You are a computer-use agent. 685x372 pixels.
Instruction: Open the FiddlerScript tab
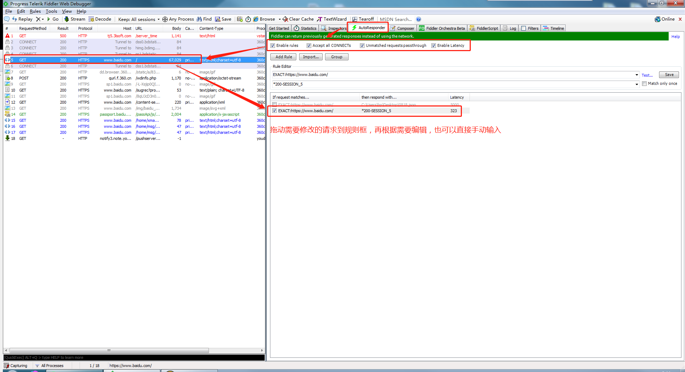[484, 28]
